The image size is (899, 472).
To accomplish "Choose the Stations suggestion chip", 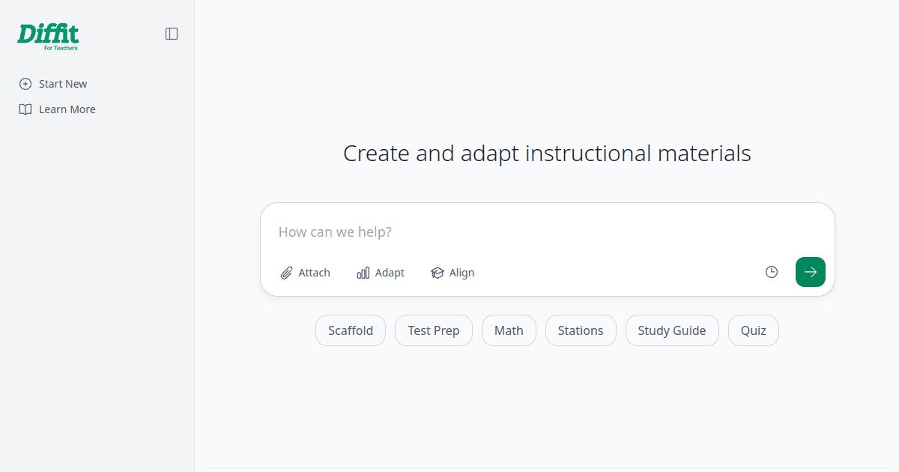I will click(x=581, y=330).
